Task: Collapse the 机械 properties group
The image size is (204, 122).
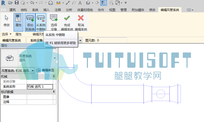Action: (54, 76)
